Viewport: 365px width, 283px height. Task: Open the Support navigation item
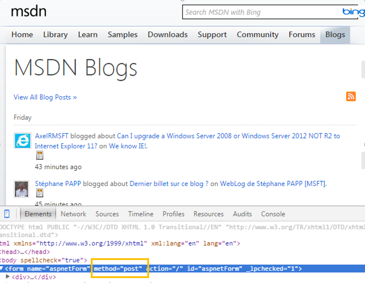click(x=212, y=35)
